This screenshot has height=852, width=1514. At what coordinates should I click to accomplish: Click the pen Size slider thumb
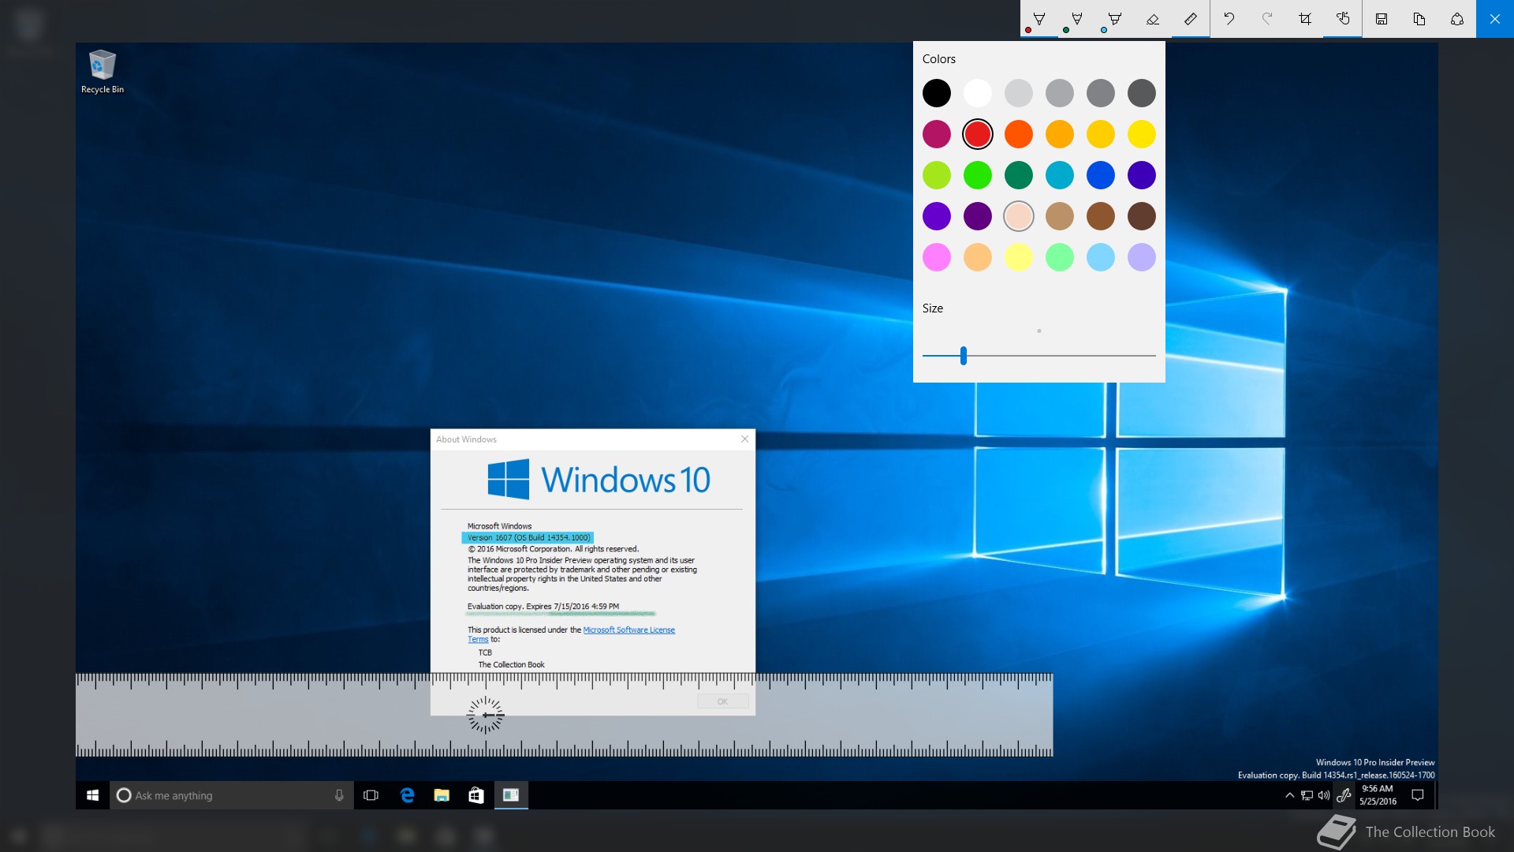[964, 356]
